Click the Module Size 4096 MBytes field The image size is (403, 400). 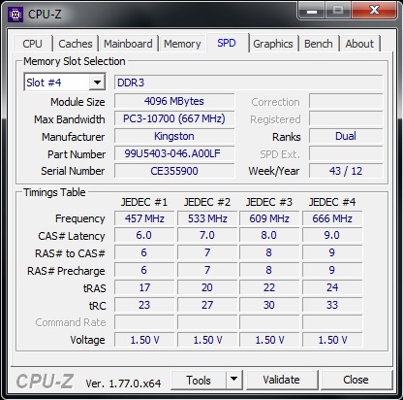pyautogui.click(x=174, y=101)
